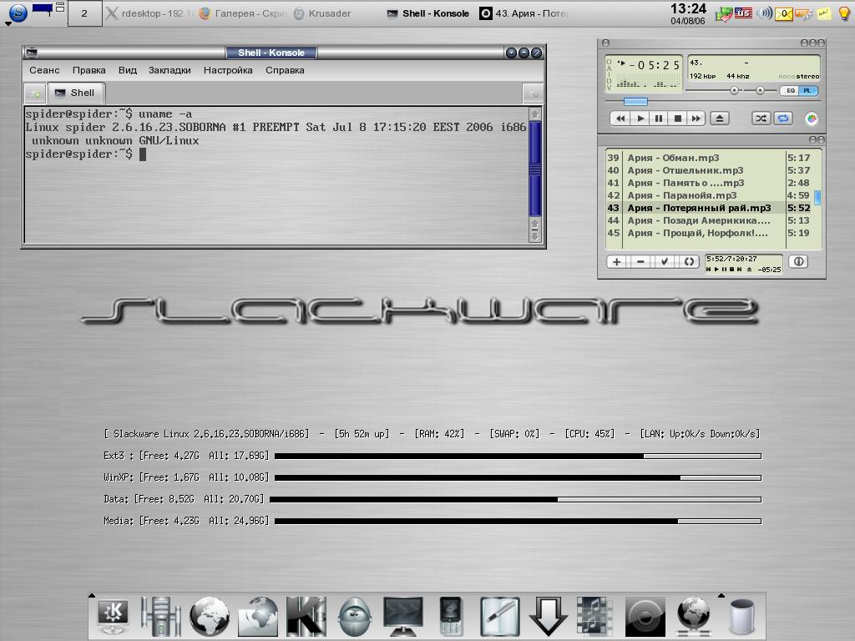Click the colorful flower logo in the player
Image resolution: width=855 pixels, height=641 pixels.
point(812,119)
